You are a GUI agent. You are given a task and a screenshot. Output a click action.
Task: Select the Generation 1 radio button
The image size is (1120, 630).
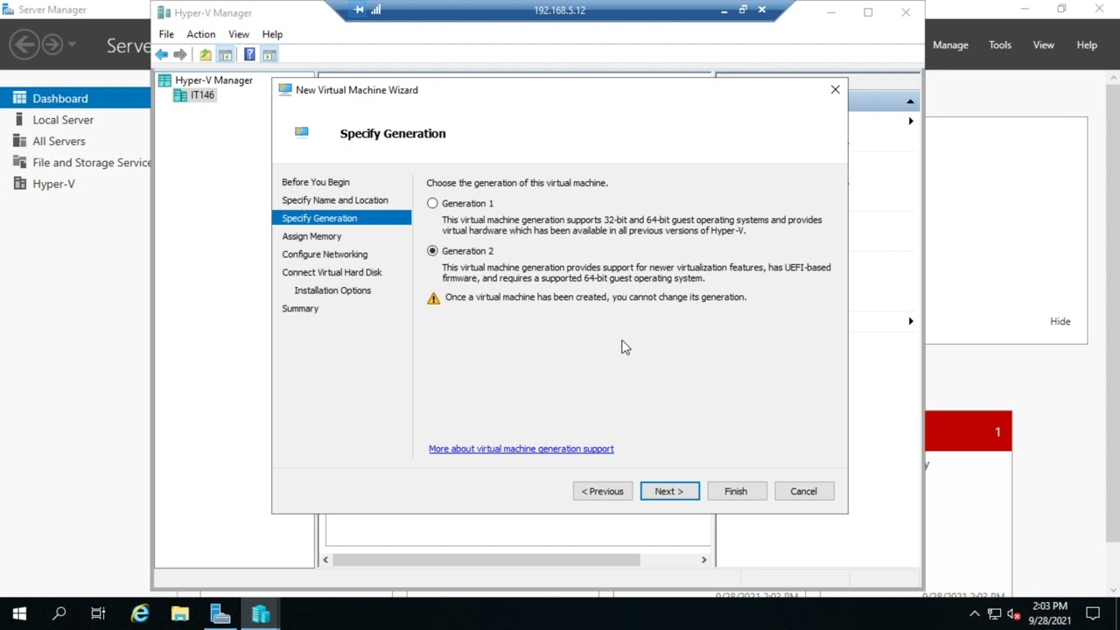432,203
